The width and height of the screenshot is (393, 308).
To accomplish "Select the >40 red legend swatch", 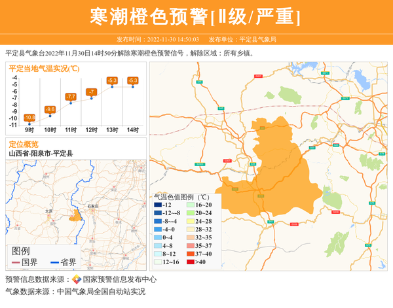I will pyautogui.click(x=191, y=262).
